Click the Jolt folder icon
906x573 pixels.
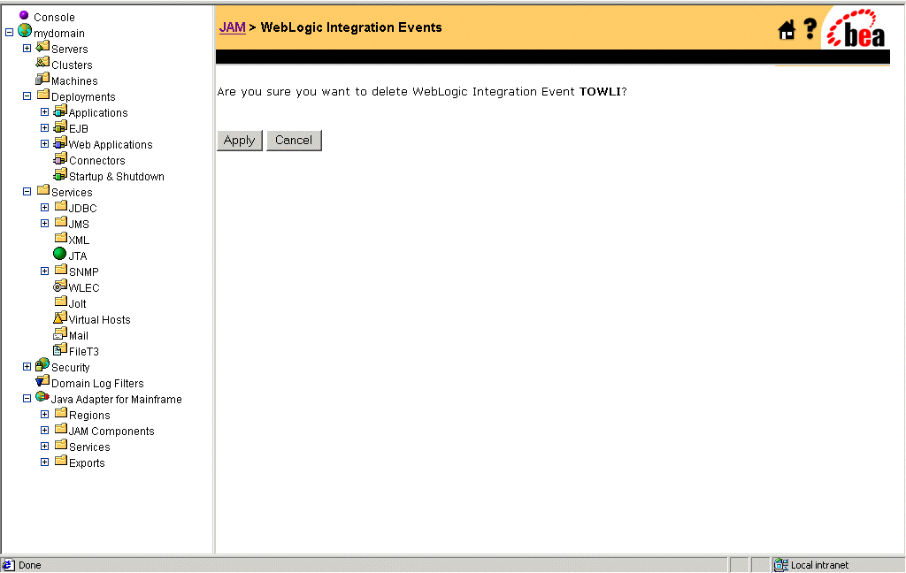pos(61,301)
